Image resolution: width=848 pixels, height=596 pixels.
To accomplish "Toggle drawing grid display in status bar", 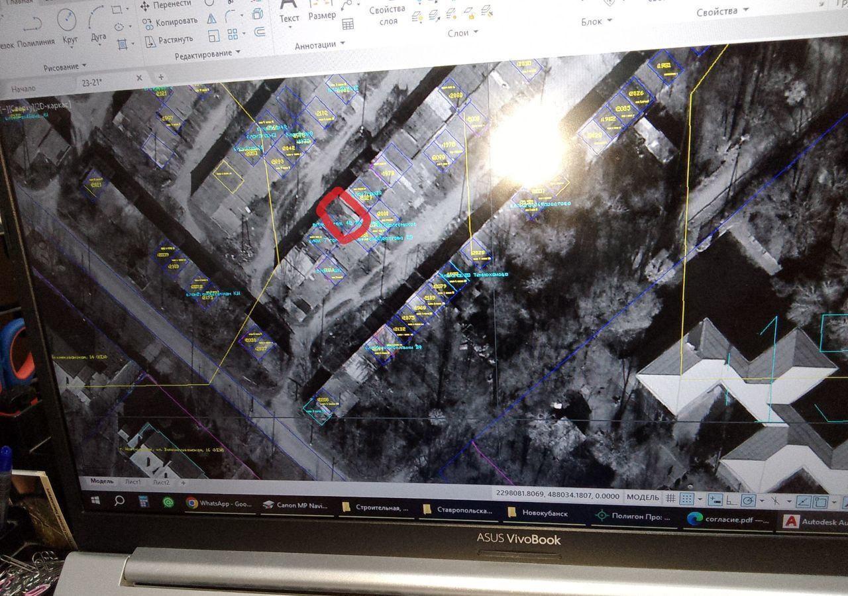I will click(x=670, y=497).
